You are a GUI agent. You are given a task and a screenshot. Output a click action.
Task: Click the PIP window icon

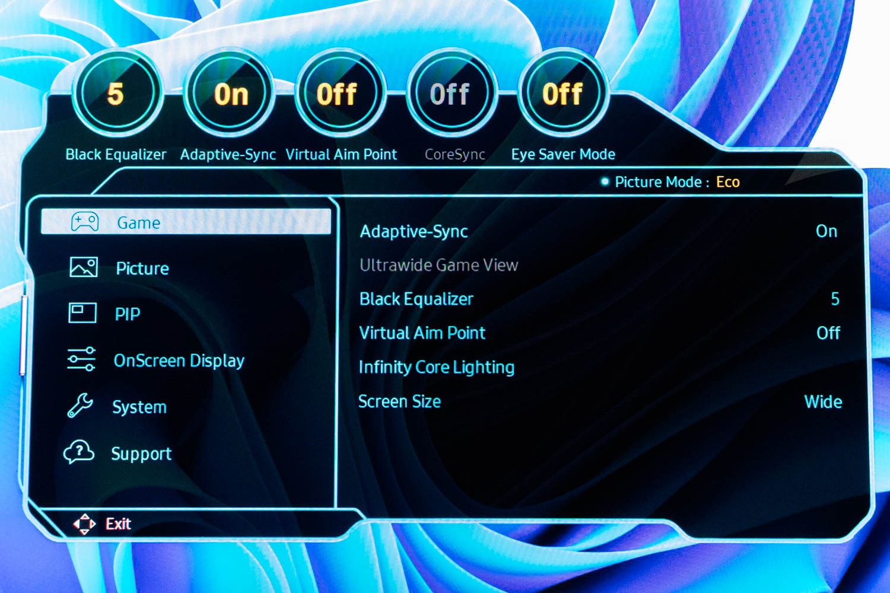[x=82, y=314]
